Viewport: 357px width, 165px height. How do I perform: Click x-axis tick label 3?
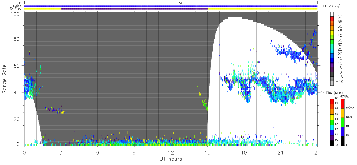pos(61,152)
